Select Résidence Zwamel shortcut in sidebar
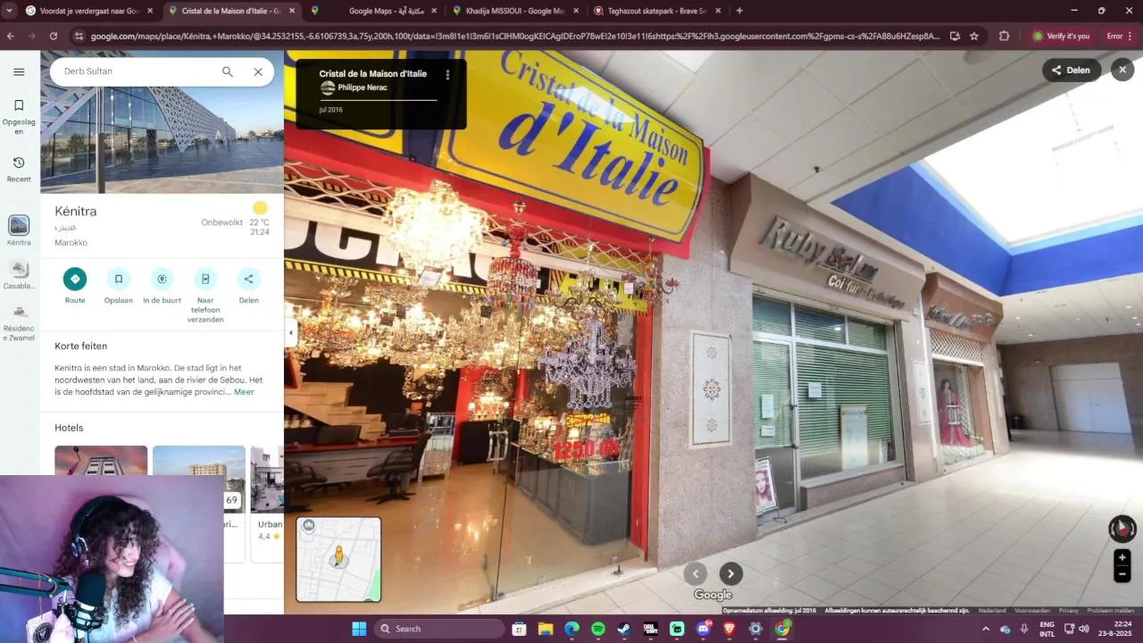This screenshot has height=643, width=1143. click(19, 322)
